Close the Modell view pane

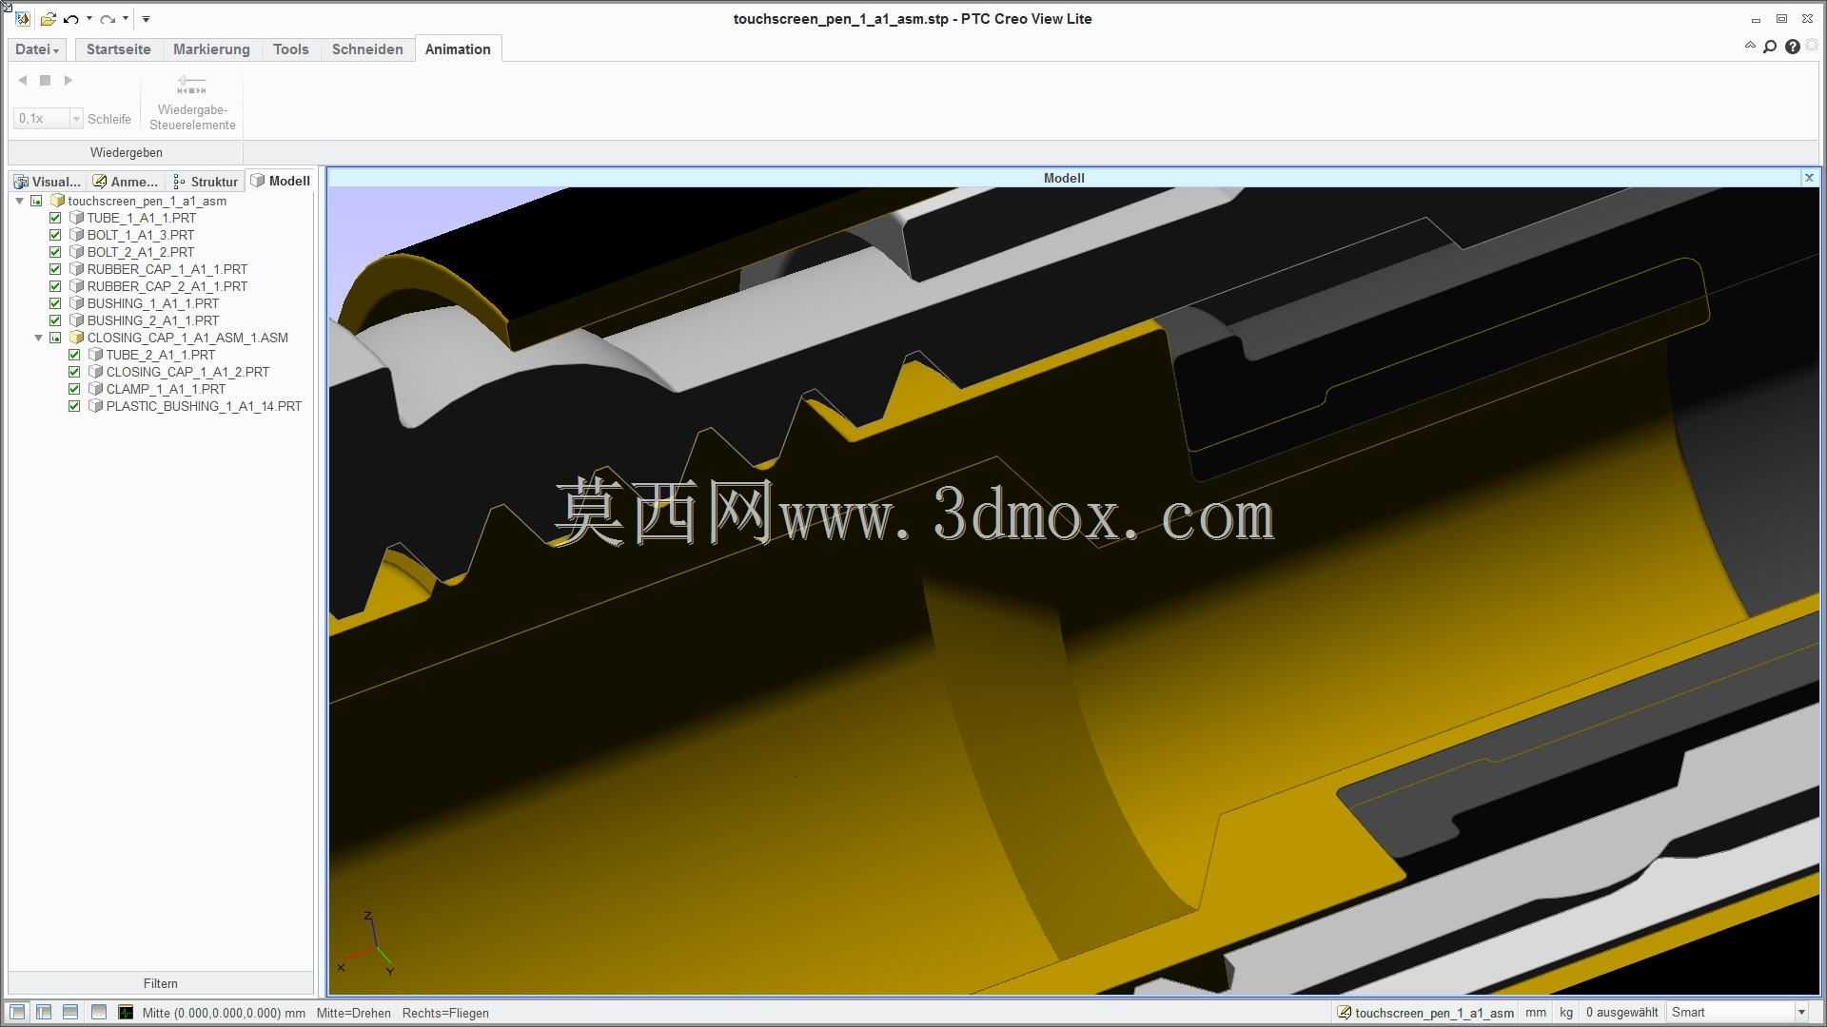click(1809, 178)
